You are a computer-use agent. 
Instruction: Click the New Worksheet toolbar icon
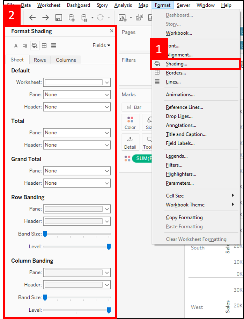pos(123,18)
